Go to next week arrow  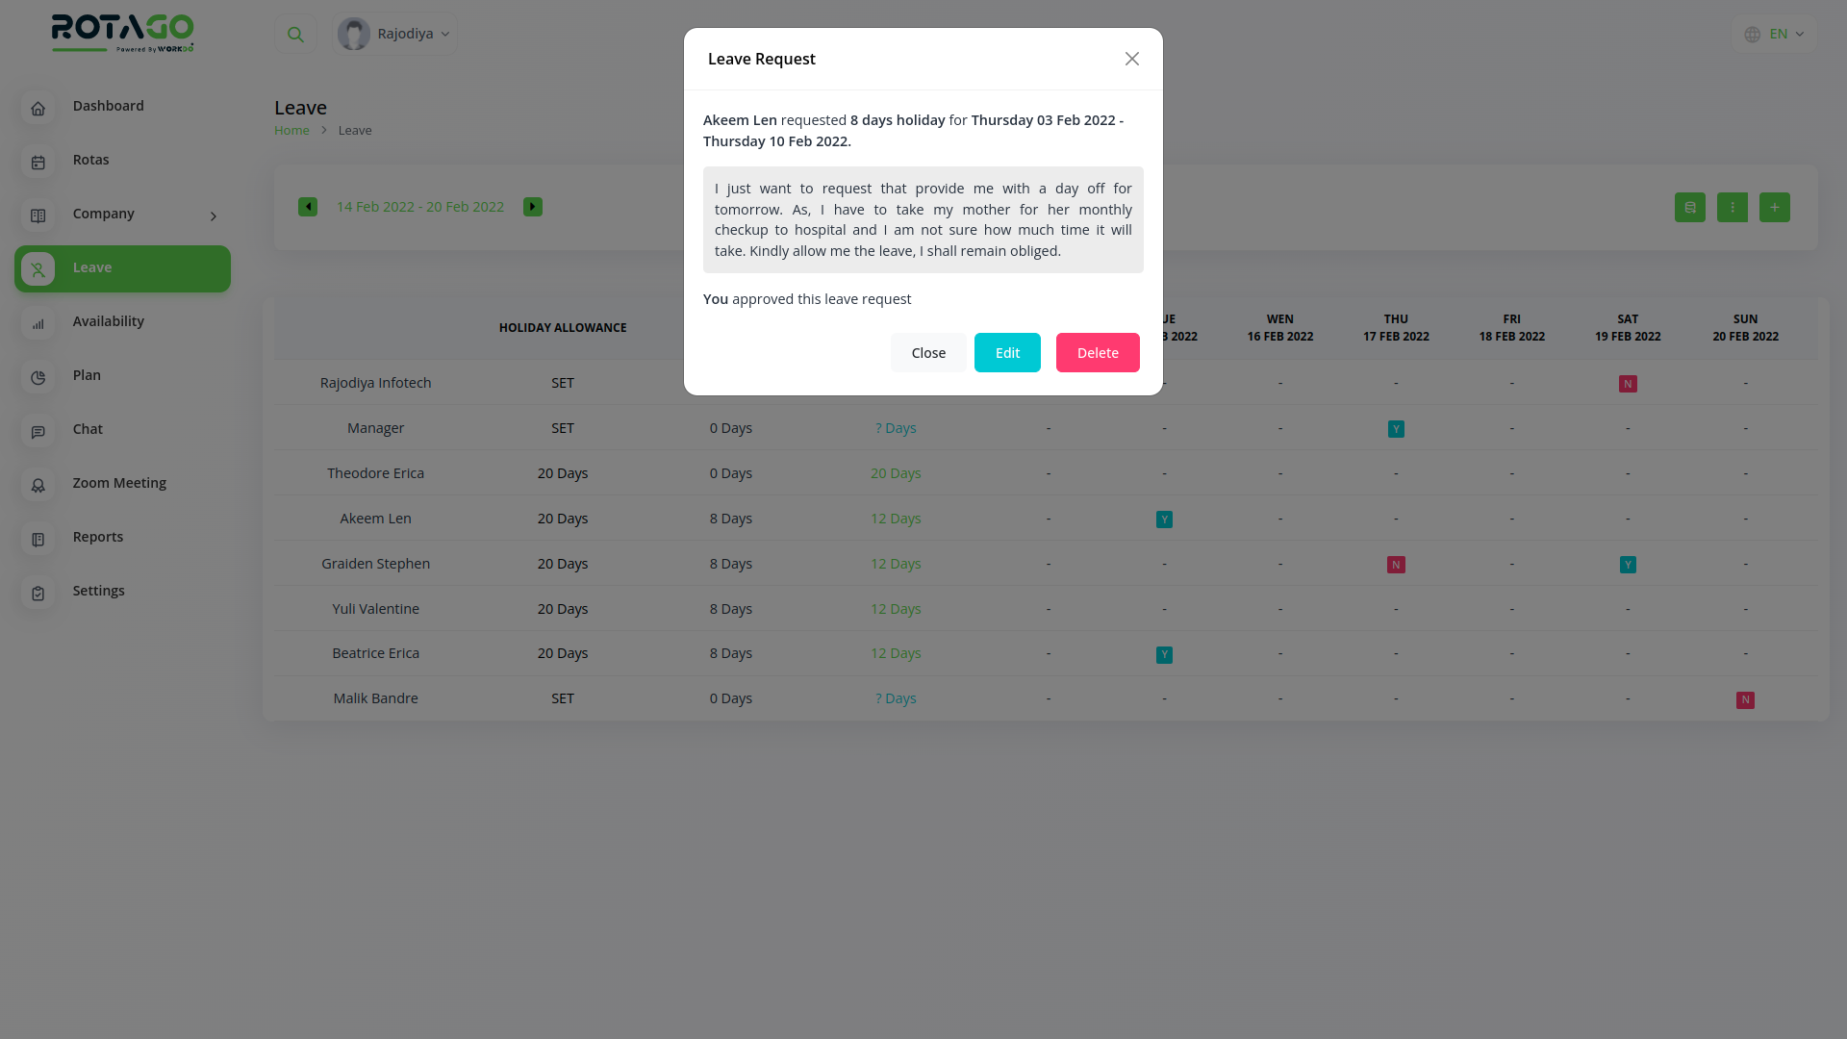click(x=533, y=207)
